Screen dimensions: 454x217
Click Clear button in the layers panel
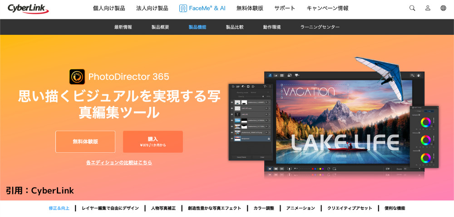point(262,157)
